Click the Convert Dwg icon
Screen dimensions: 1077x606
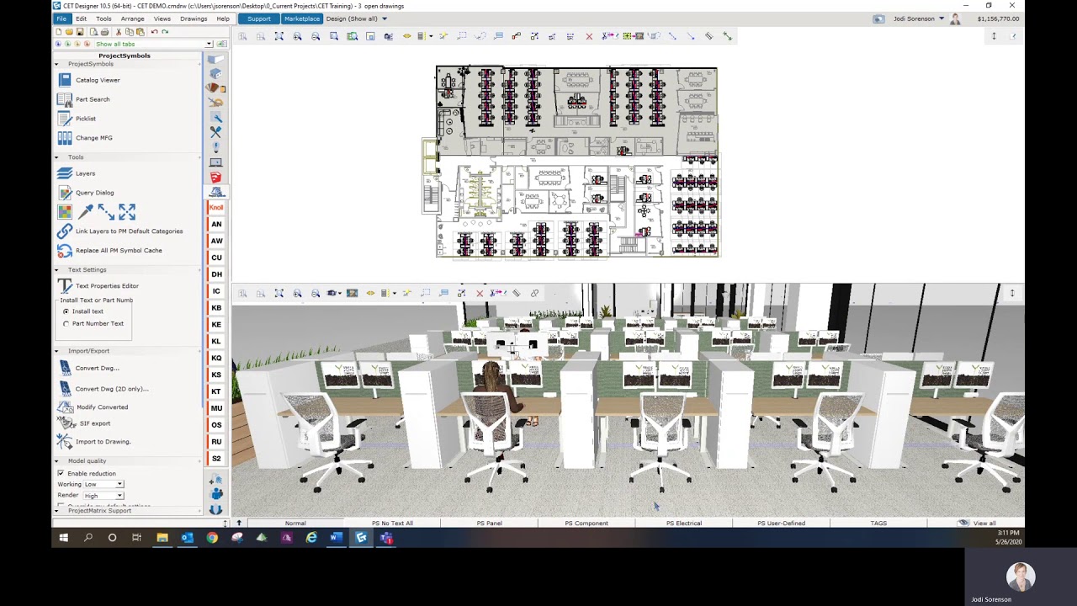tap(65, 368)
